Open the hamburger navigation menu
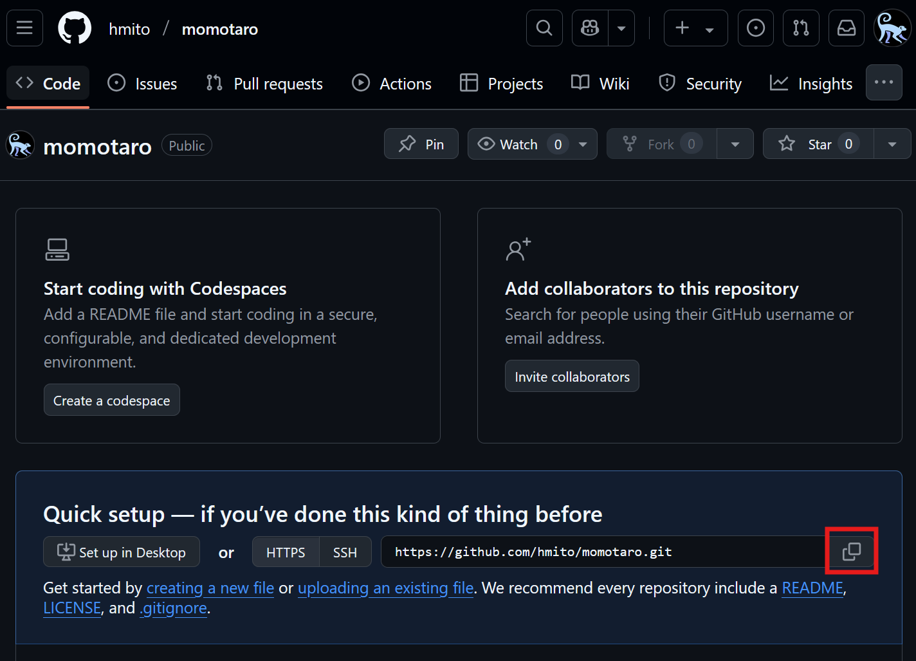 tap(24, 28)
